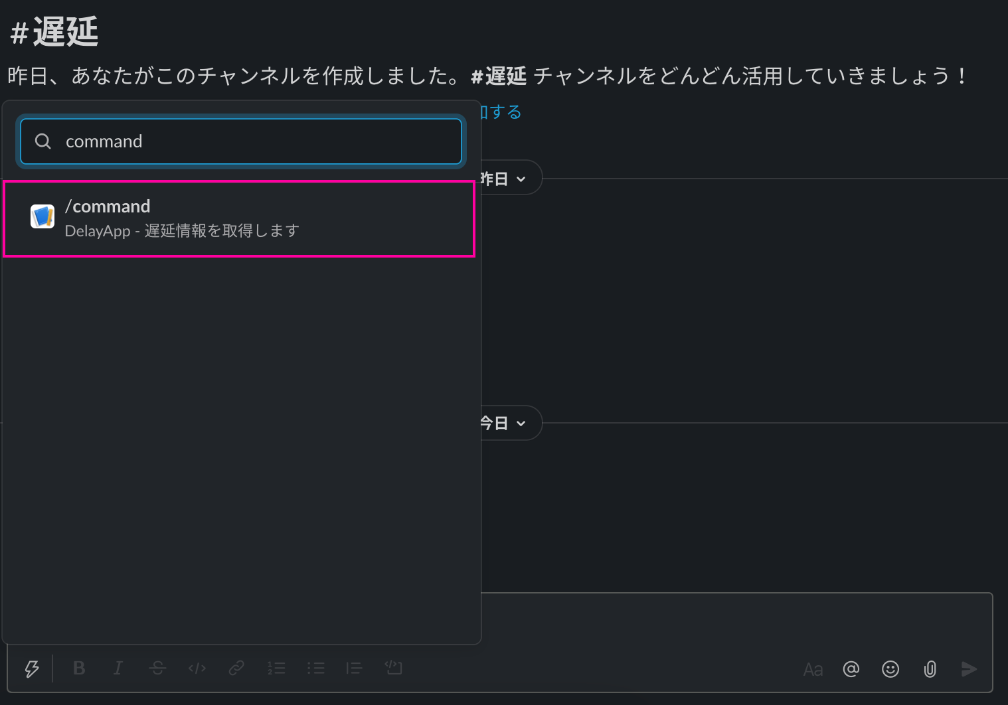This screenshot has height=705, width=1008.
Task: Click the DelayApp application icon
Action: 42,216
